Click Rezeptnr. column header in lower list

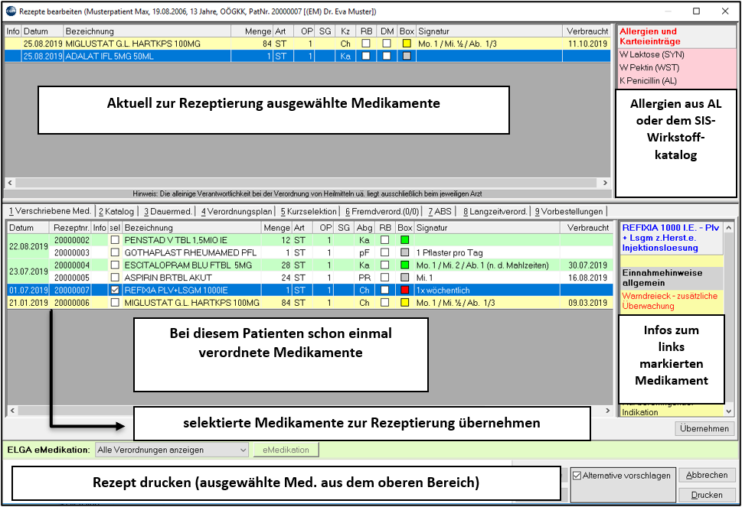pyautogui.click(x=70, y=228)
